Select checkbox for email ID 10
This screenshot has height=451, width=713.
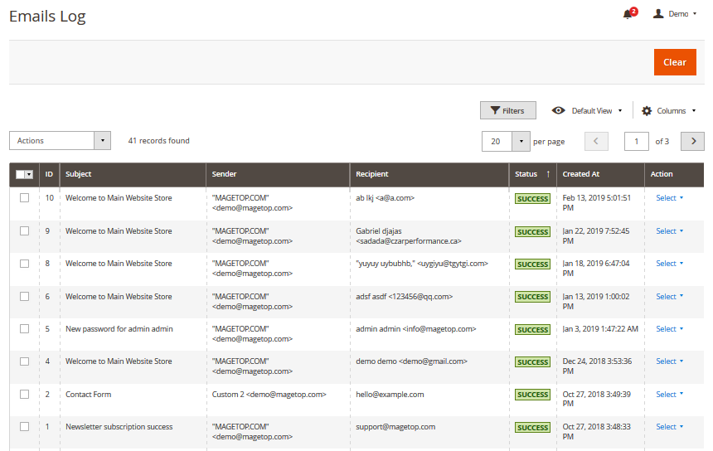click(24, 198)
